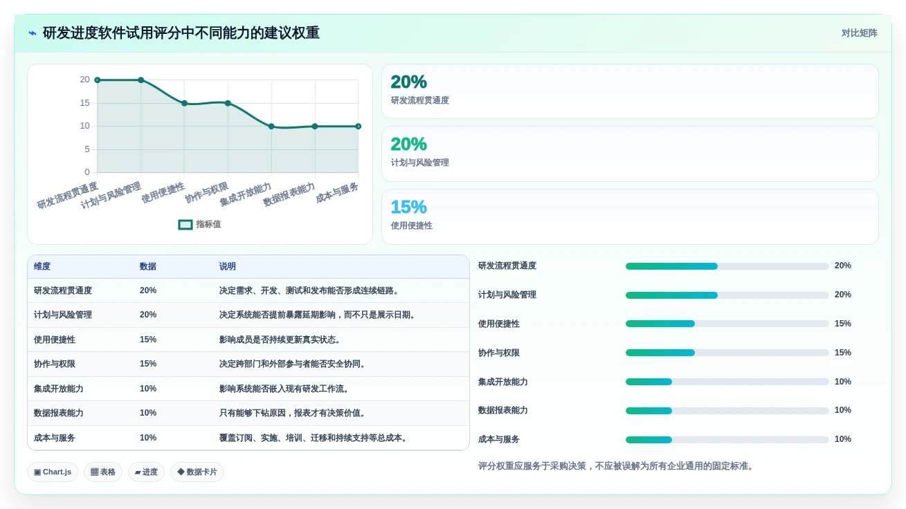Click chart data point for 协作与权限
This screenshot has height=509, width=906.
[228, 103]
